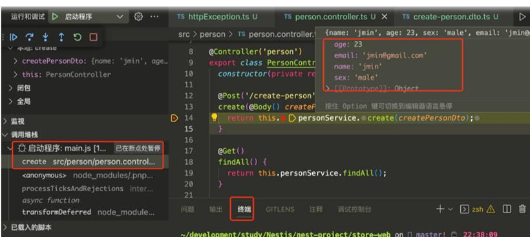The height and width of the screenshot is (237, 530).
Task: Click the @Get() decorator on line 17
Action: (x=231, y=151)
